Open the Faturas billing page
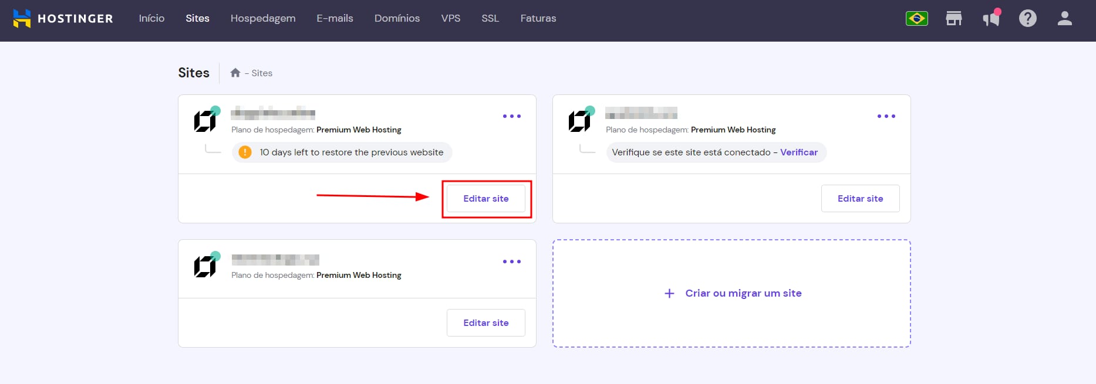The width and height of the screenshot is (1096, 384). [538, 19]
